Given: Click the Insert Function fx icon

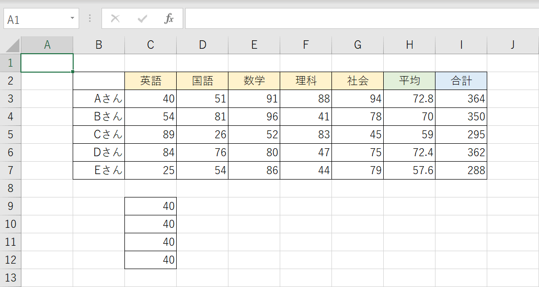Looking at the screenshot, I should (169, 19).
